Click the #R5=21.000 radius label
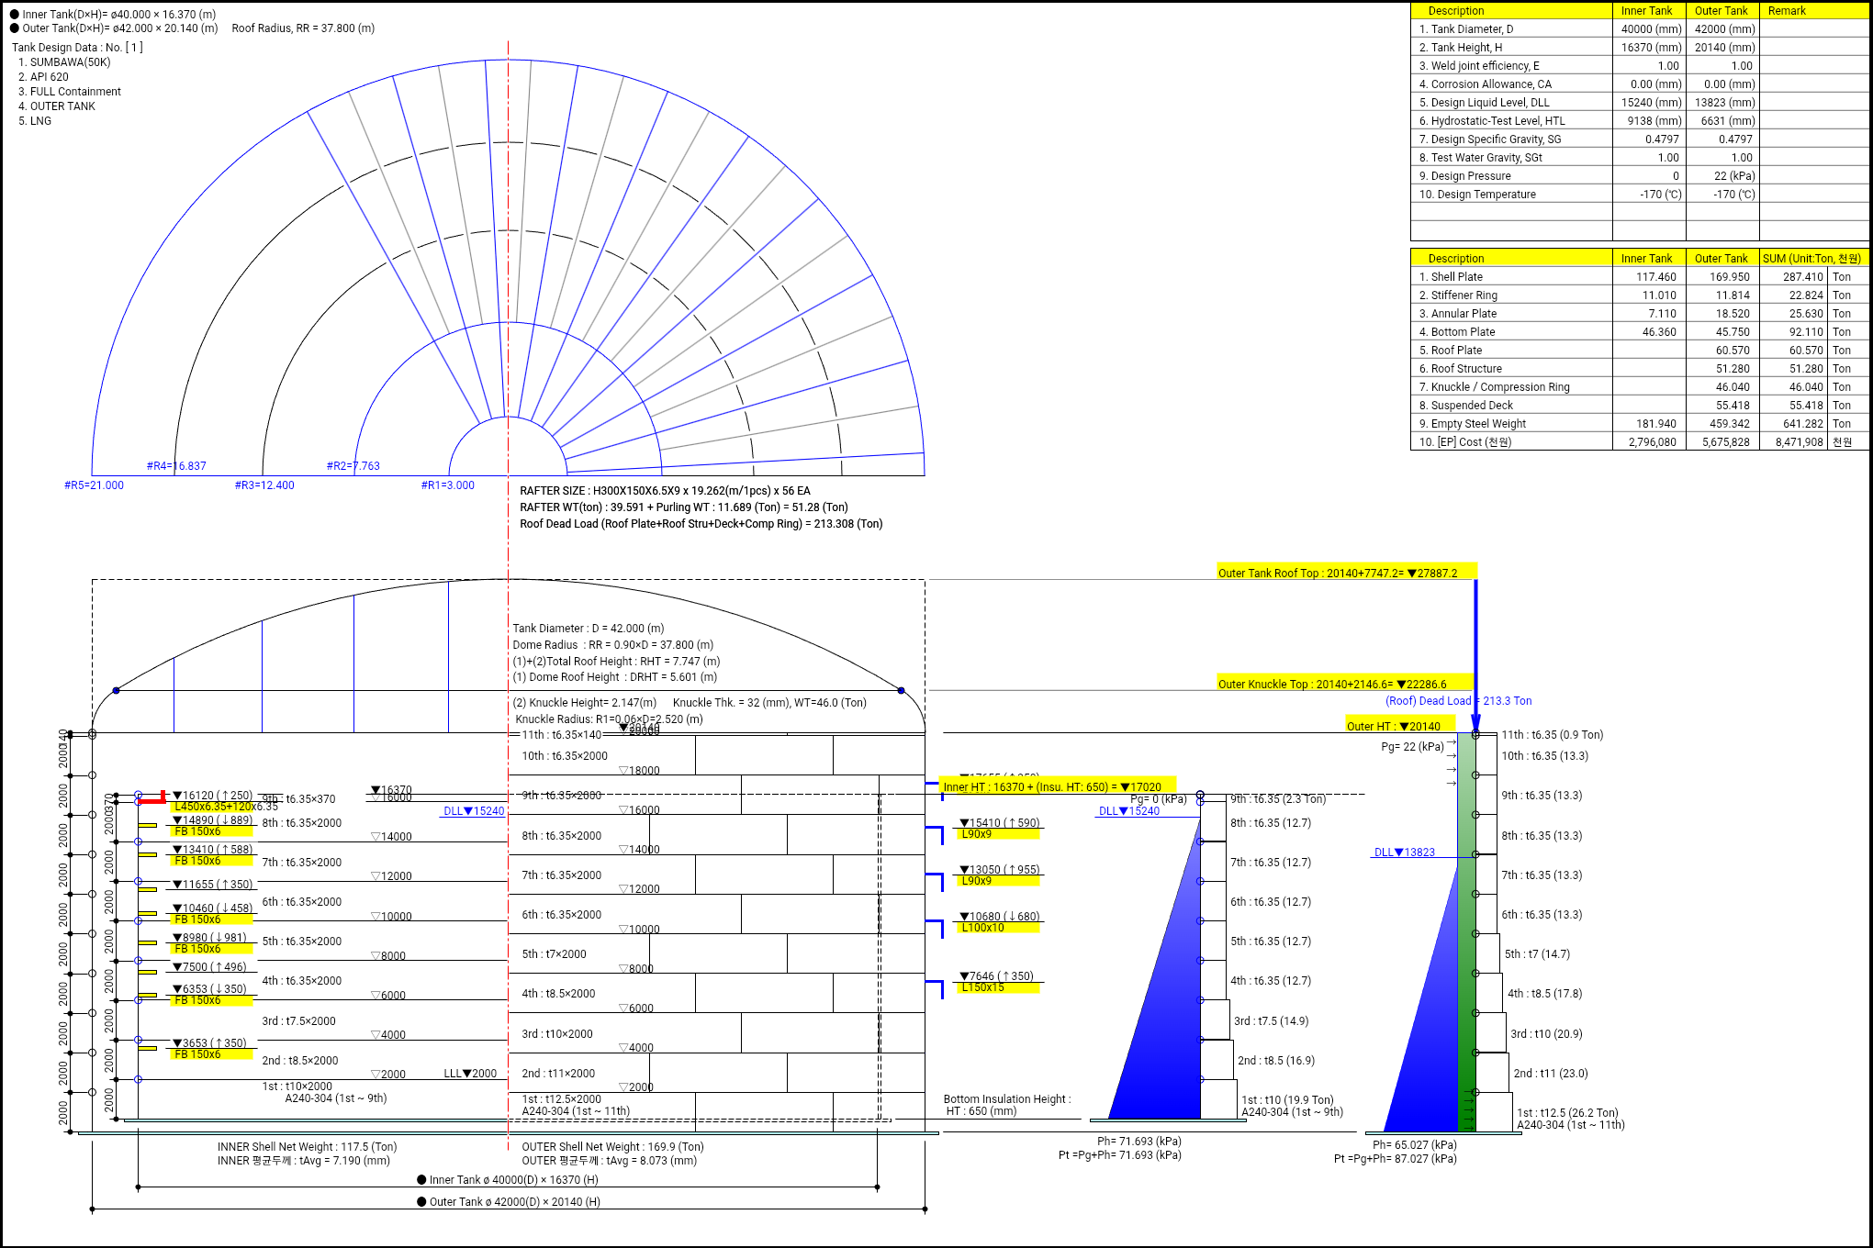This screenshot has height=1248, width=1873. coord(94,485)
